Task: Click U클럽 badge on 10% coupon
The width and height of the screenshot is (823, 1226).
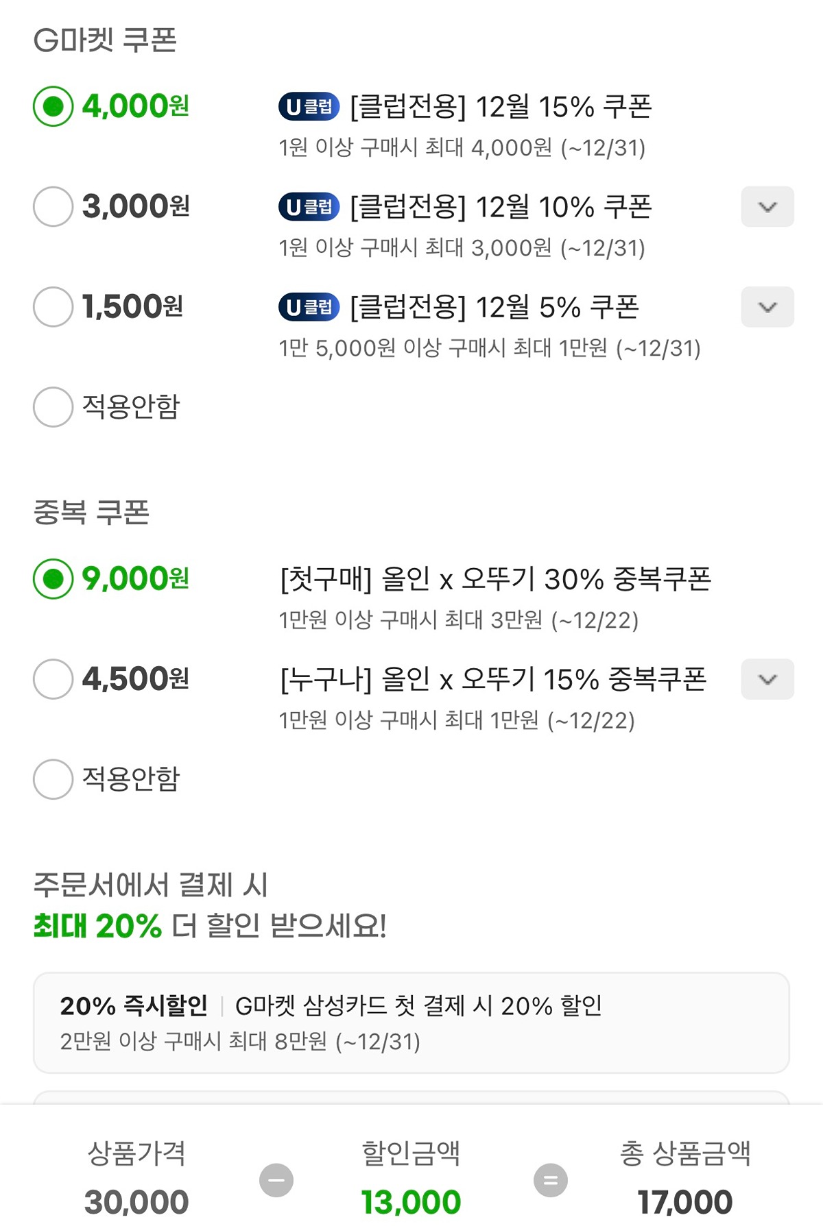Action: pos(309,206)
